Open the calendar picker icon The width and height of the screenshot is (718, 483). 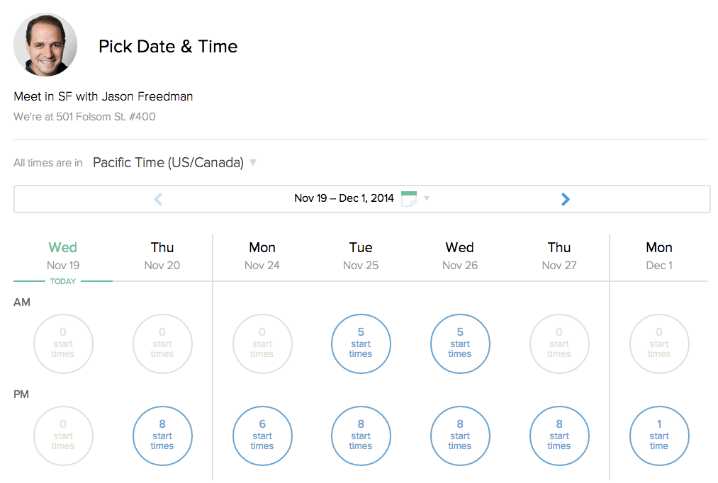click(409, 198)
